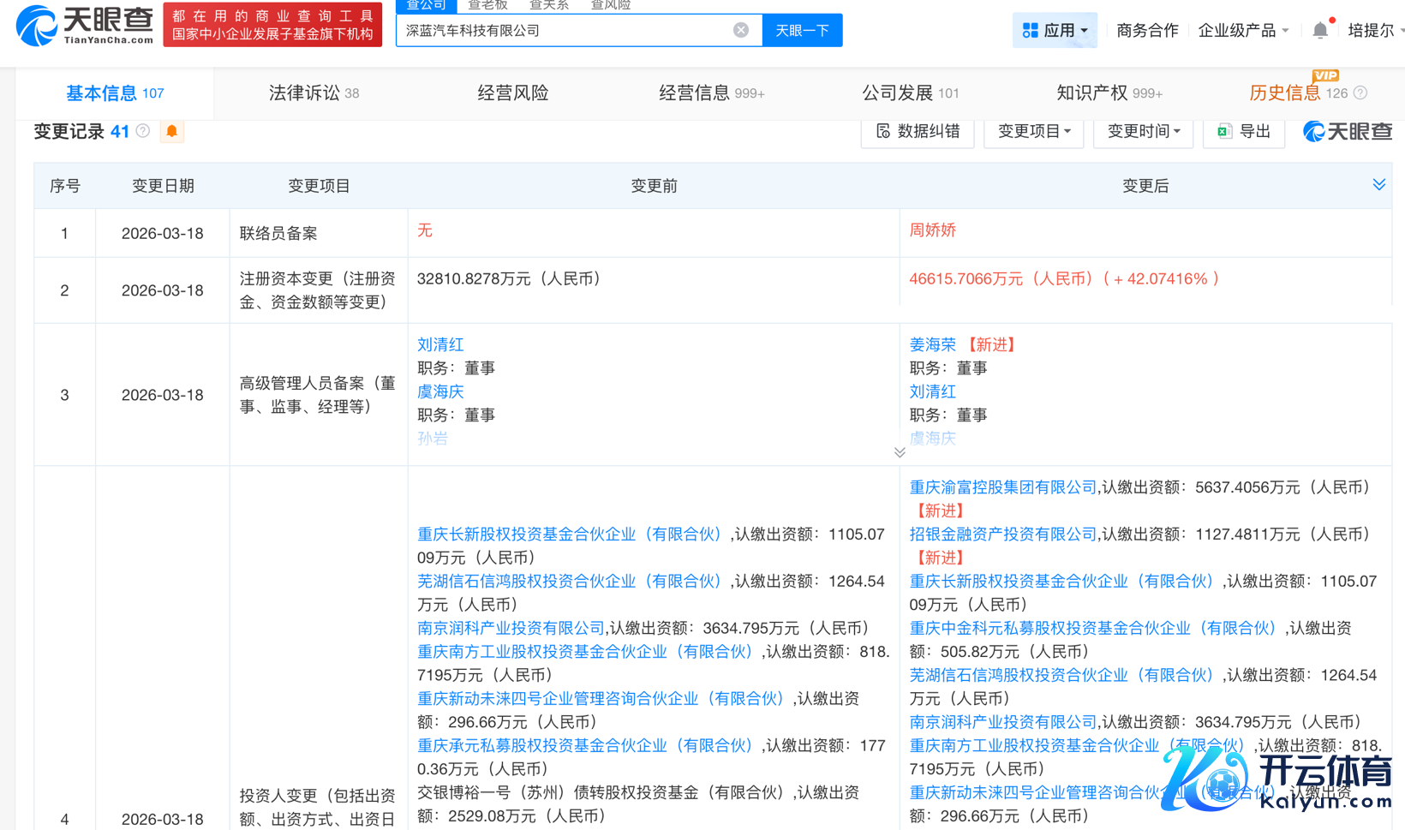Open the notification bell
This screenshot has height=830, width=1405.
pos(1320,31)
